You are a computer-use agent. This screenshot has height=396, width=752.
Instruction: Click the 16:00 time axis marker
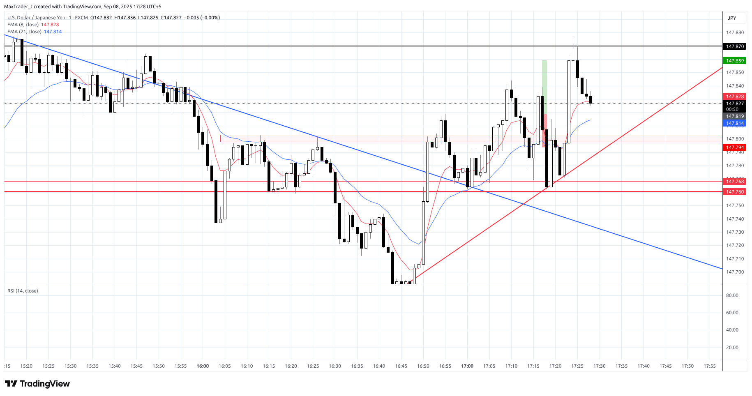[x=203, y=366]
